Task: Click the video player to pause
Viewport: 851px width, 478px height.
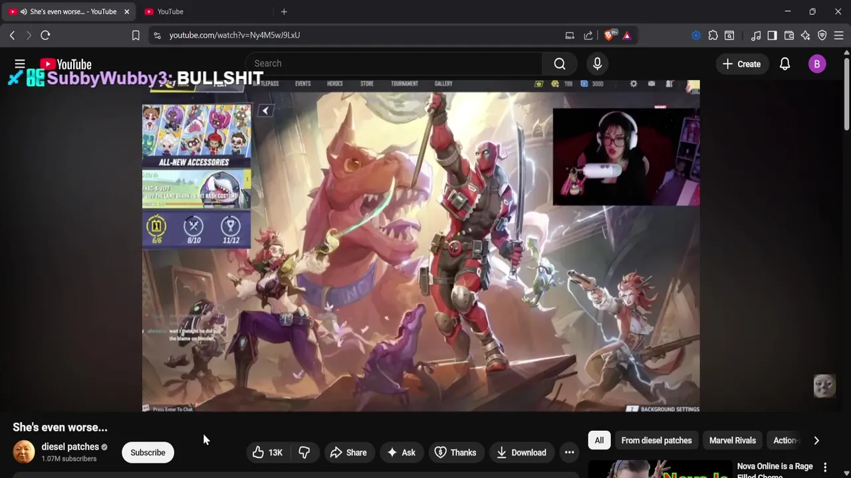Action: coord(421,246)
